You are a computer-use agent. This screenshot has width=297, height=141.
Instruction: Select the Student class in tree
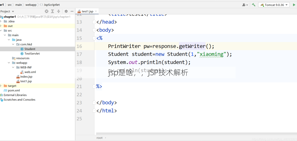[30, 49]
